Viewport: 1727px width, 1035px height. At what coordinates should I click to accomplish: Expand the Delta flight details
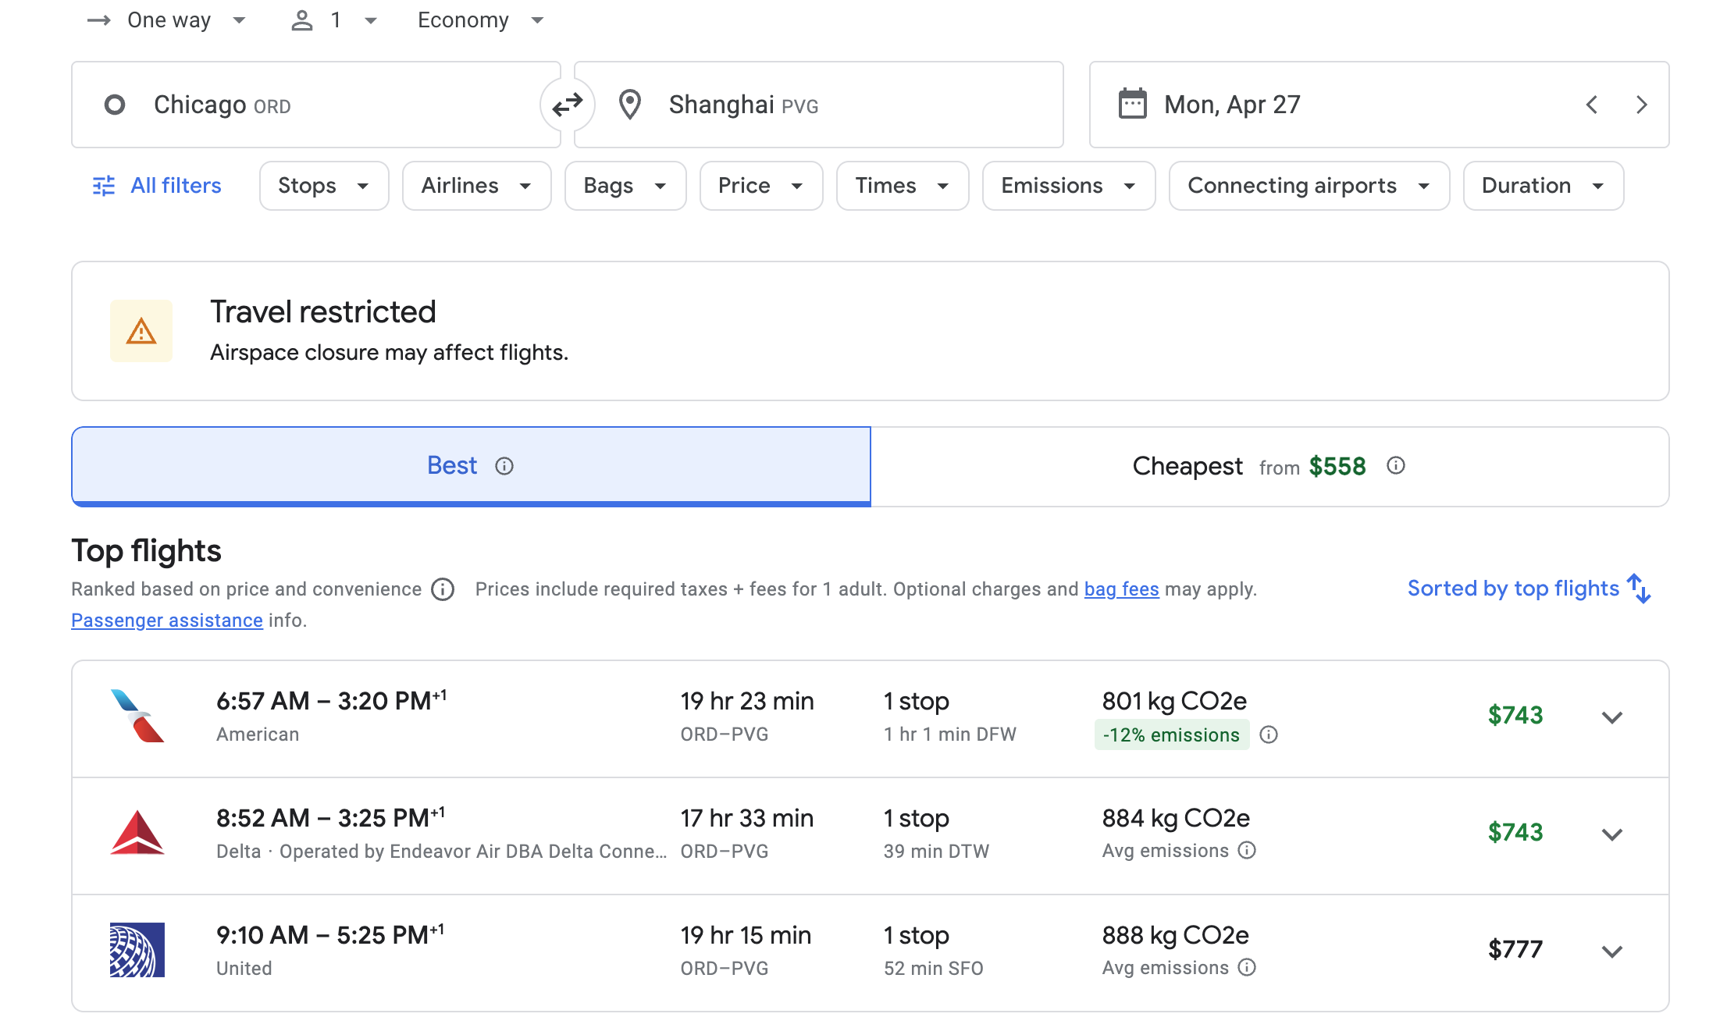pos(1611,834)
